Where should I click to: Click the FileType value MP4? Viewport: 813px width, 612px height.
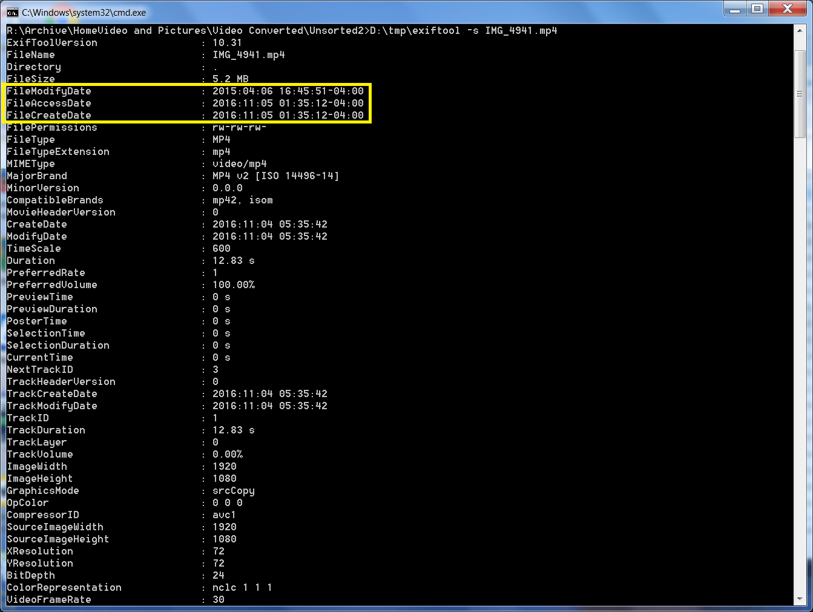click(x=222, y=140)
